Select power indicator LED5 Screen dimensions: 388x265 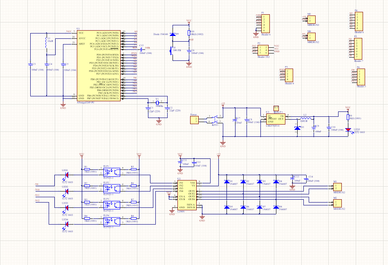[x=348, y=130]
